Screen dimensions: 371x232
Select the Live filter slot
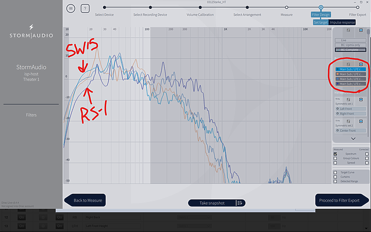point(350,40)
